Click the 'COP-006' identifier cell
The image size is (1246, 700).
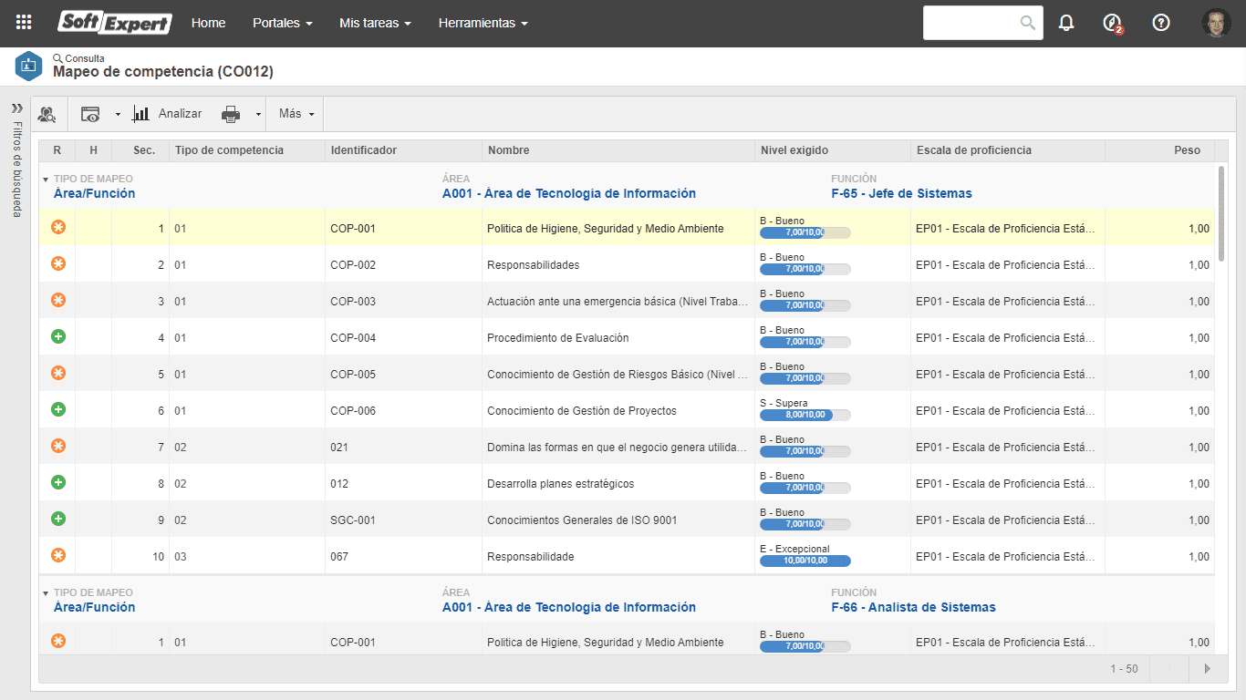pos(403,411)
